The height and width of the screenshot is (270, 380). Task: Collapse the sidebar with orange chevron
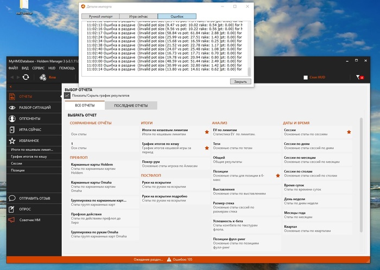11,86
